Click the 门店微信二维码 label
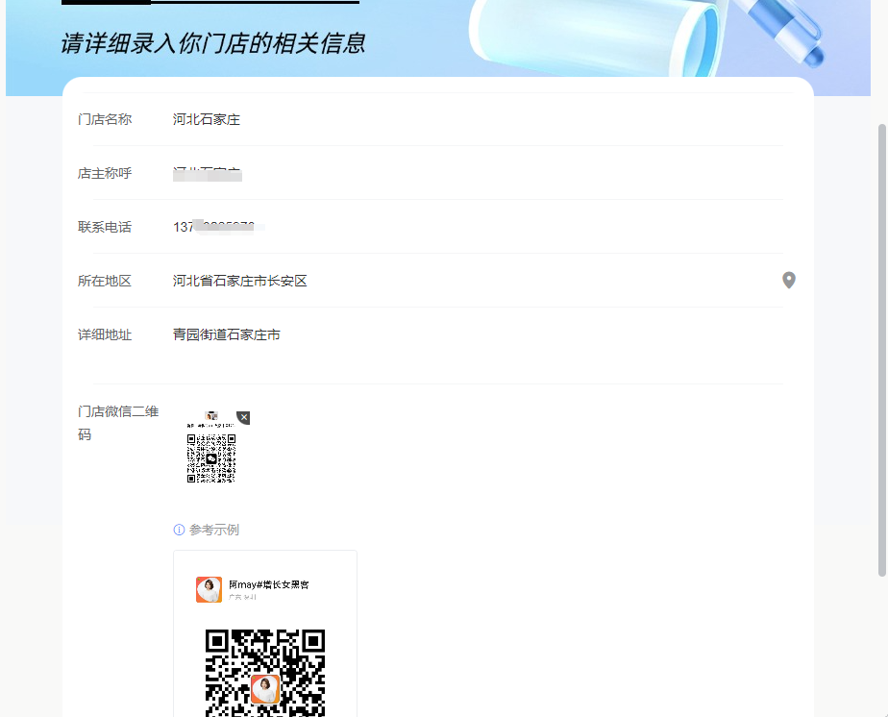 tap(118, 423)
